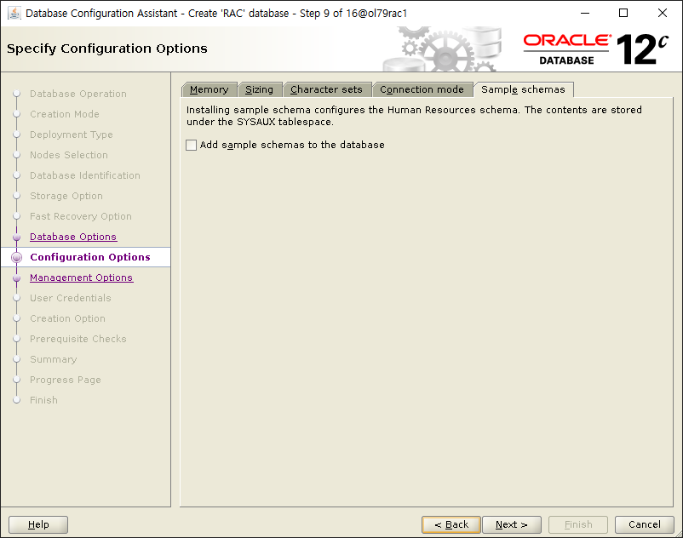Click the Progress Page step label
Screen dimensions: 683x538
[66, 380]
